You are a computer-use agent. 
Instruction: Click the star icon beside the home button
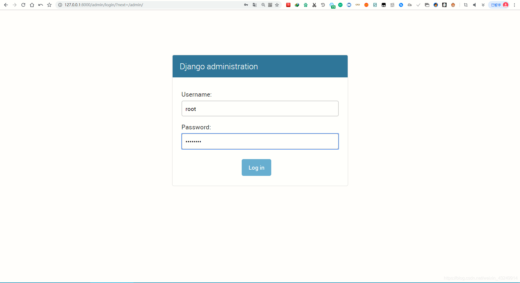49,5
